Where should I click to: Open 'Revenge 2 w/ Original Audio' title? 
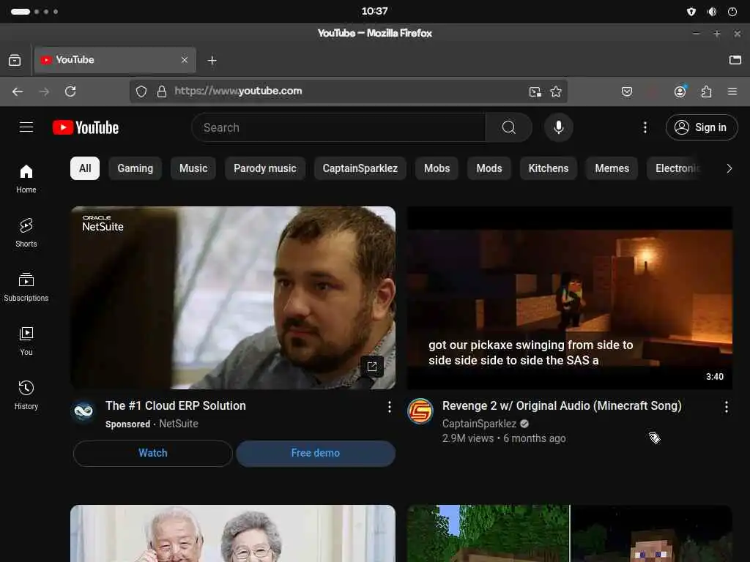(x=562, y=405)
